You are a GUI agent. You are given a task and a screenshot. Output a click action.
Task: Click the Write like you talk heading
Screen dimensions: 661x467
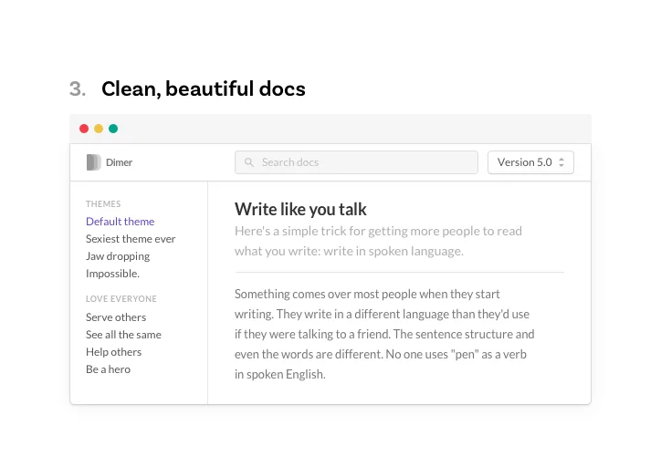coord(300,210)
